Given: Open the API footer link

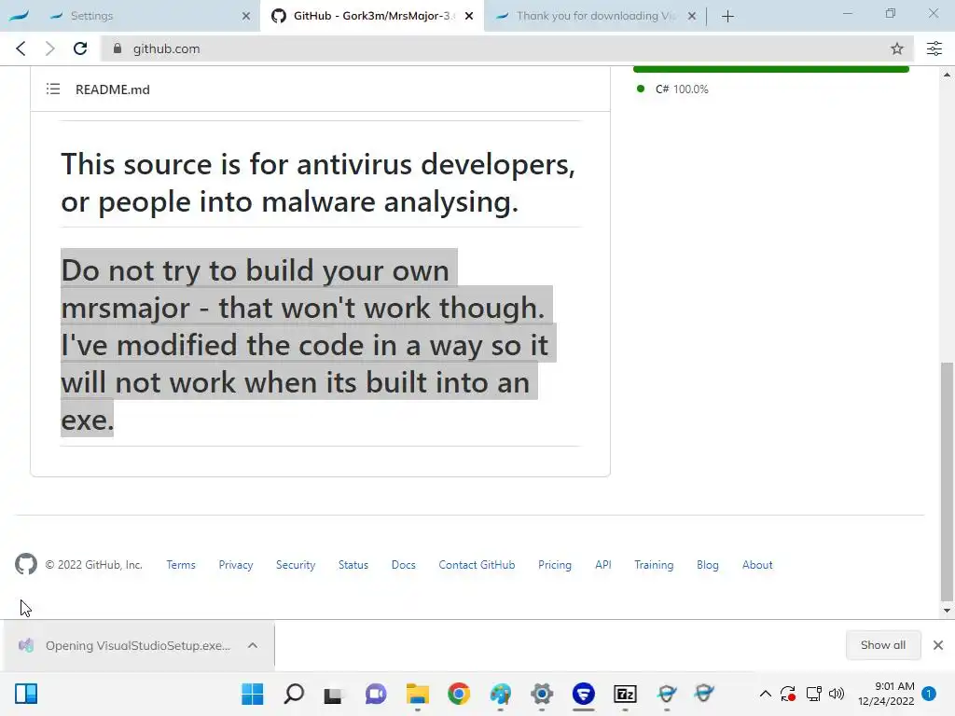Looking at the screenshot, I should 603,565.
